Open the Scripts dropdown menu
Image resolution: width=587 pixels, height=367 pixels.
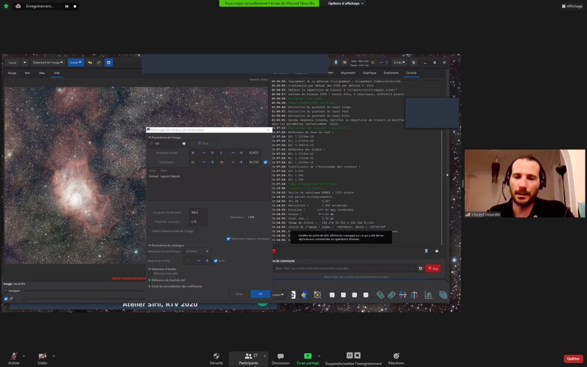click(75, 63)
